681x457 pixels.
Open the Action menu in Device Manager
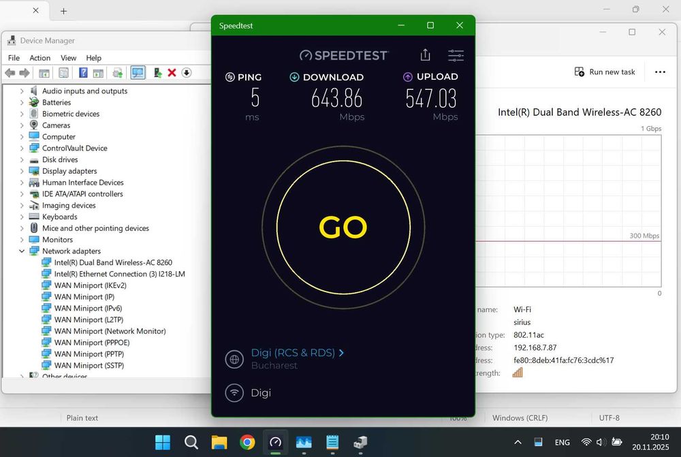pos(40,58)
